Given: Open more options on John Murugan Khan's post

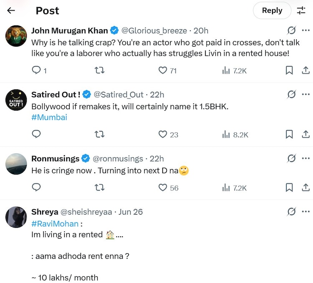Looking at the screenshot, I should (305, 30).
